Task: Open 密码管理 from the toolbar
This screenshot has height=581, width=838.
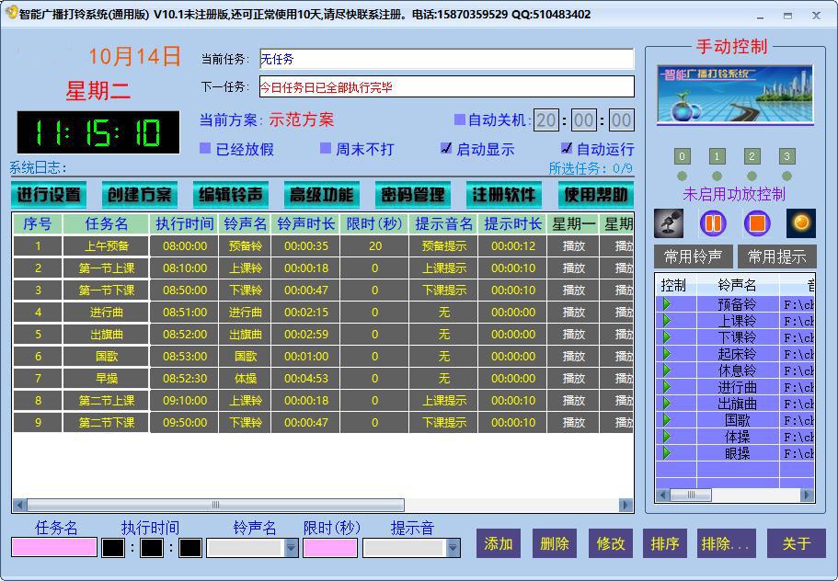Action: point(413,195)
